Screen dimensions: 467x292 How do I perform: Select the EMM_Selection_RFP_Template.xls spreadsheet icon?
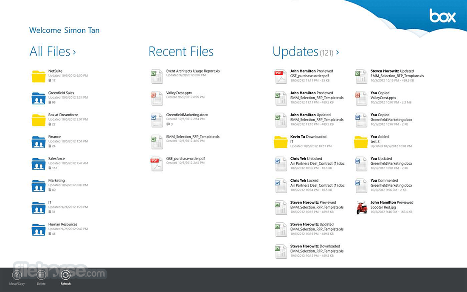pyautogui.click(x=157, y=141)
